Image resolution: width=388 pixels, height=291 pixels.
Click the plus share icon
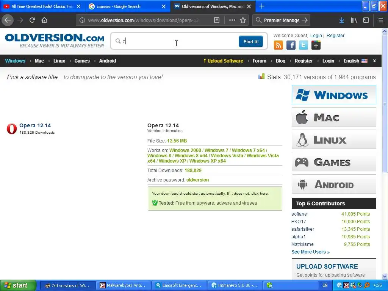click(x=316, y=45)
